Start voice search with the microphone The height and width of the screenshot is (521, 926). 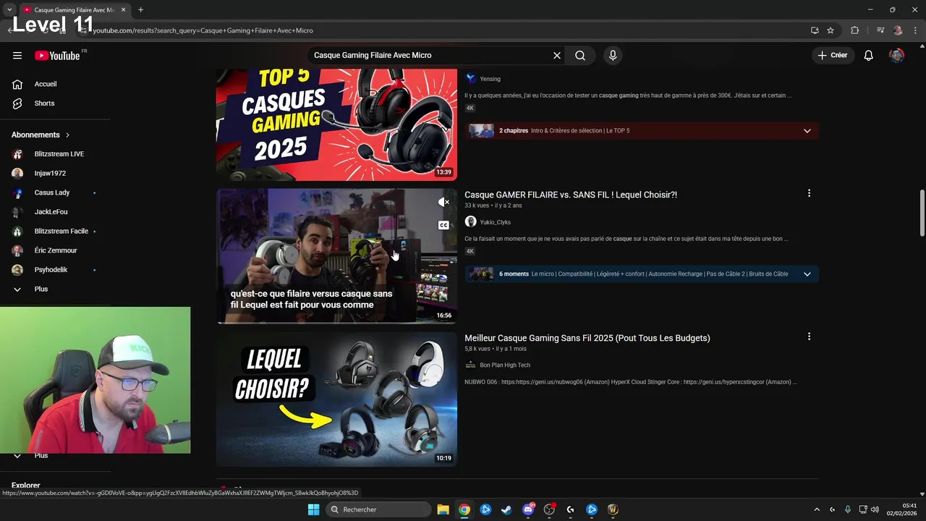click(613, 56)
